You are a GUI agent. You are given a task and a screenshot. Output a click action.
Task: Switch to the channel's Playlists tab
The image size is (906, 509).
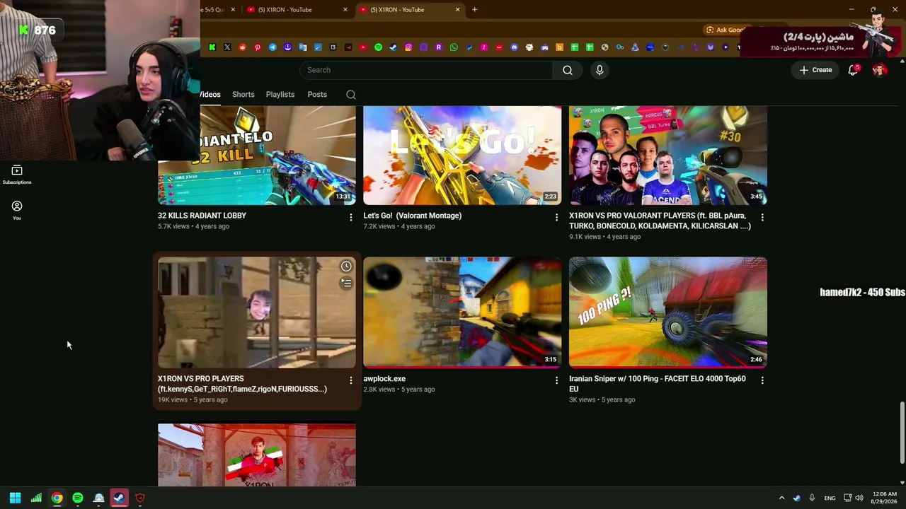click(x=280, y=95)
